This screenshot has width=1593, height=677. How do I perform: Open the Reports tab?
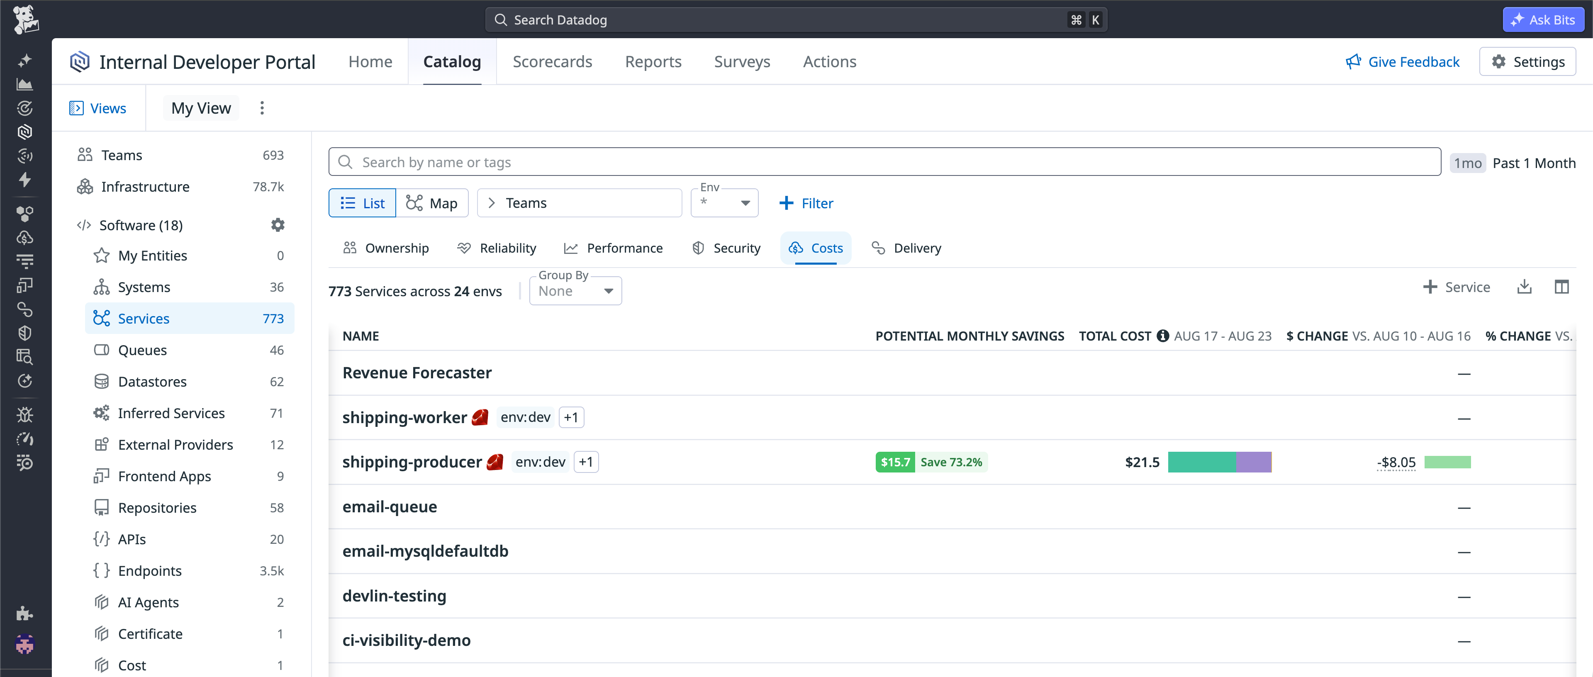[x=653, y=62]
